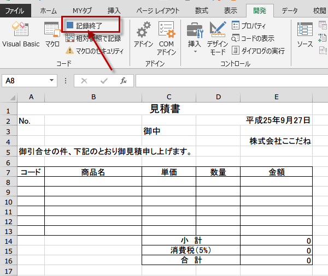
Task: Click the 見積書 title cell
Action: pyautogui.click(x=165, y=109)
